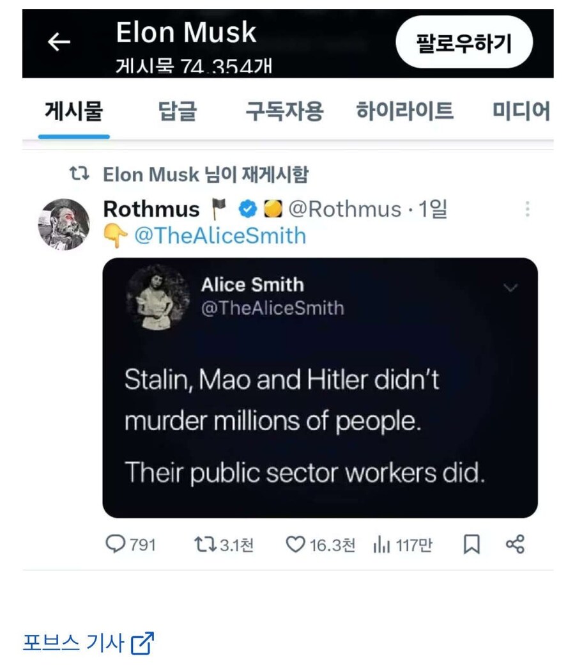
Task: Bookmark the Rothmus post
Action: 471,545
